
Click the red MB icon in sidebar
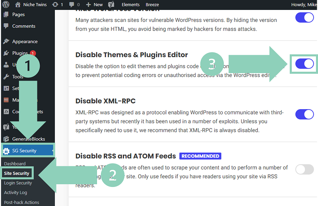click(6, 100)
